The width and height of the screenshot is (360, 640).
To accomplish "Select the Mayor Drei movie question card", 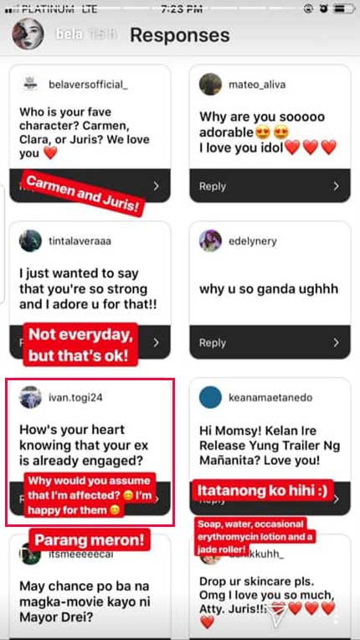I will point(90,587).
